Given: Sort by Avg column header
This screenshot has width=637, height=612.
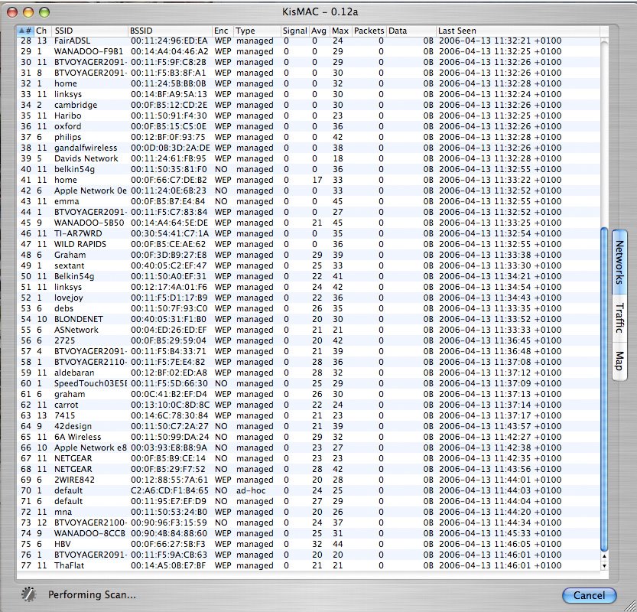Looking at the screenshot, I should [320, 31].
